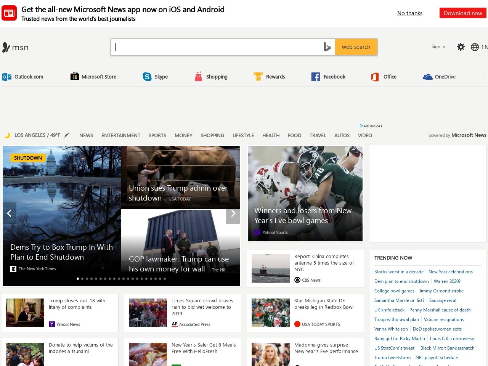488x366 pixels.
Task: Click the Yahoo! Sports source icon
Action: (257, 232)
